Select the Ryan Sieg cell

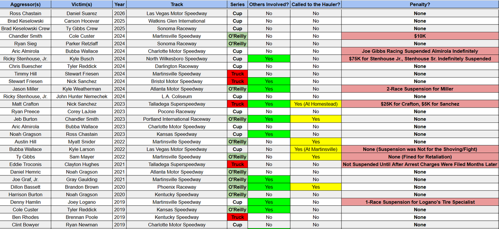pos(25,44)
